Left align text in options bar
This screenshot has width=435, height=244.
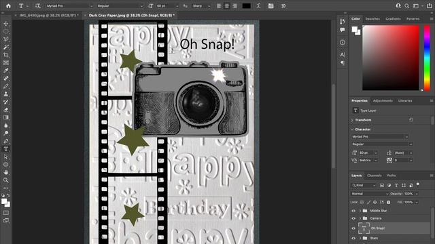(219, 6)
